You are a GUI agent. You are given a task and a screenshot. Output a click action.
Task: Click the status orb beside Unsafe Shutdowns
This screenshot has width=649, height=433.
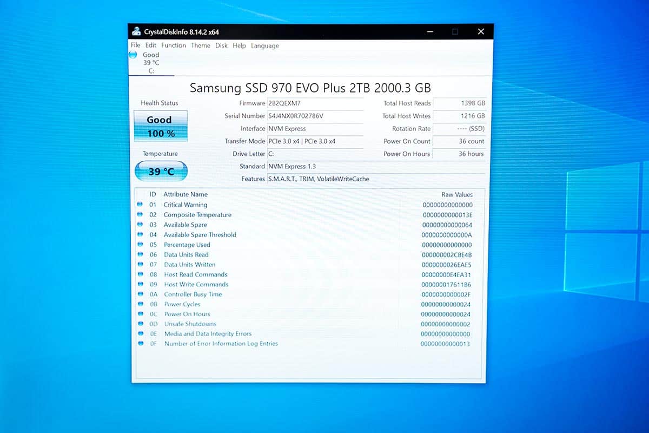[x=140, y=324]
